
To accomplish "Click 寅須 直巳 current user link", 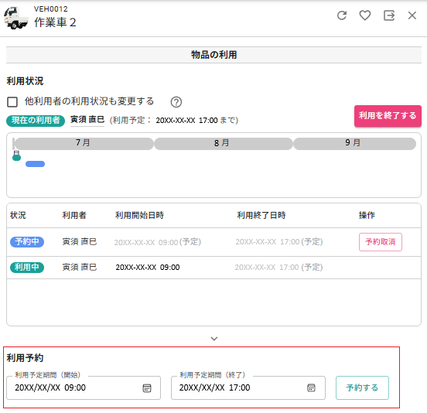I will tap(87, 120).
